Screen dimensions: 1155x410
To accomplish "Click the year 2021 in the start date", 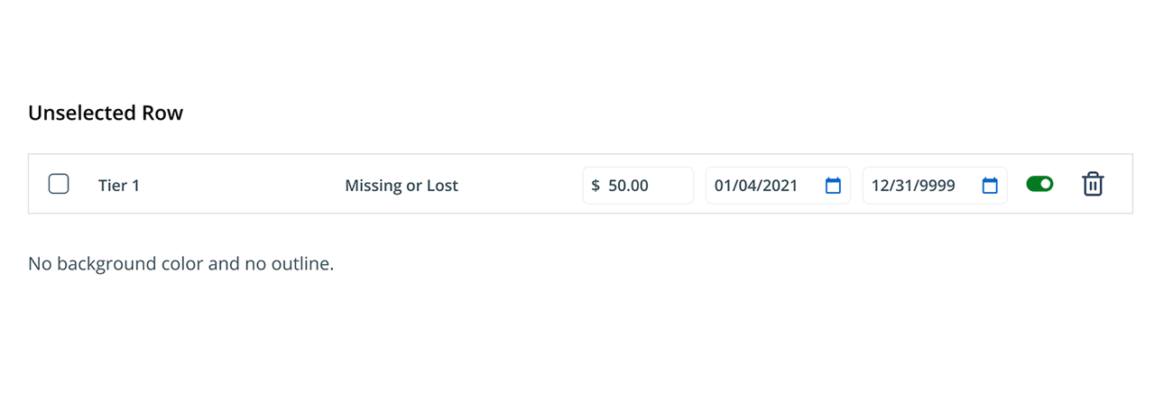I will point(781,186).
